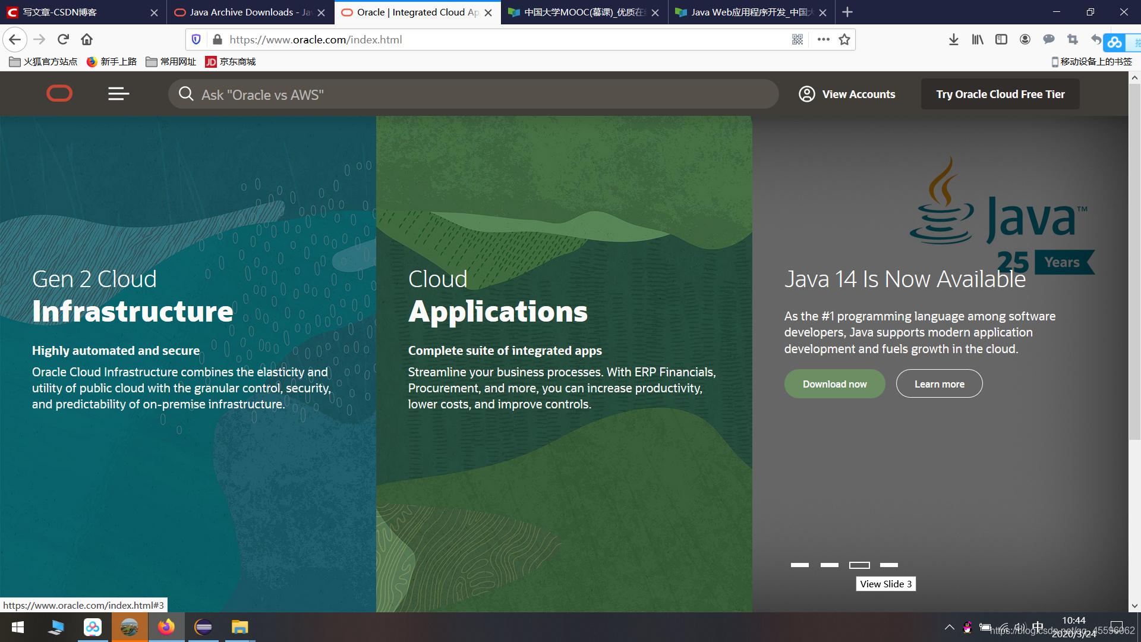Click the screenshot crop toolbar icon
This screenshot has height=642, width=1141.
1073,40
